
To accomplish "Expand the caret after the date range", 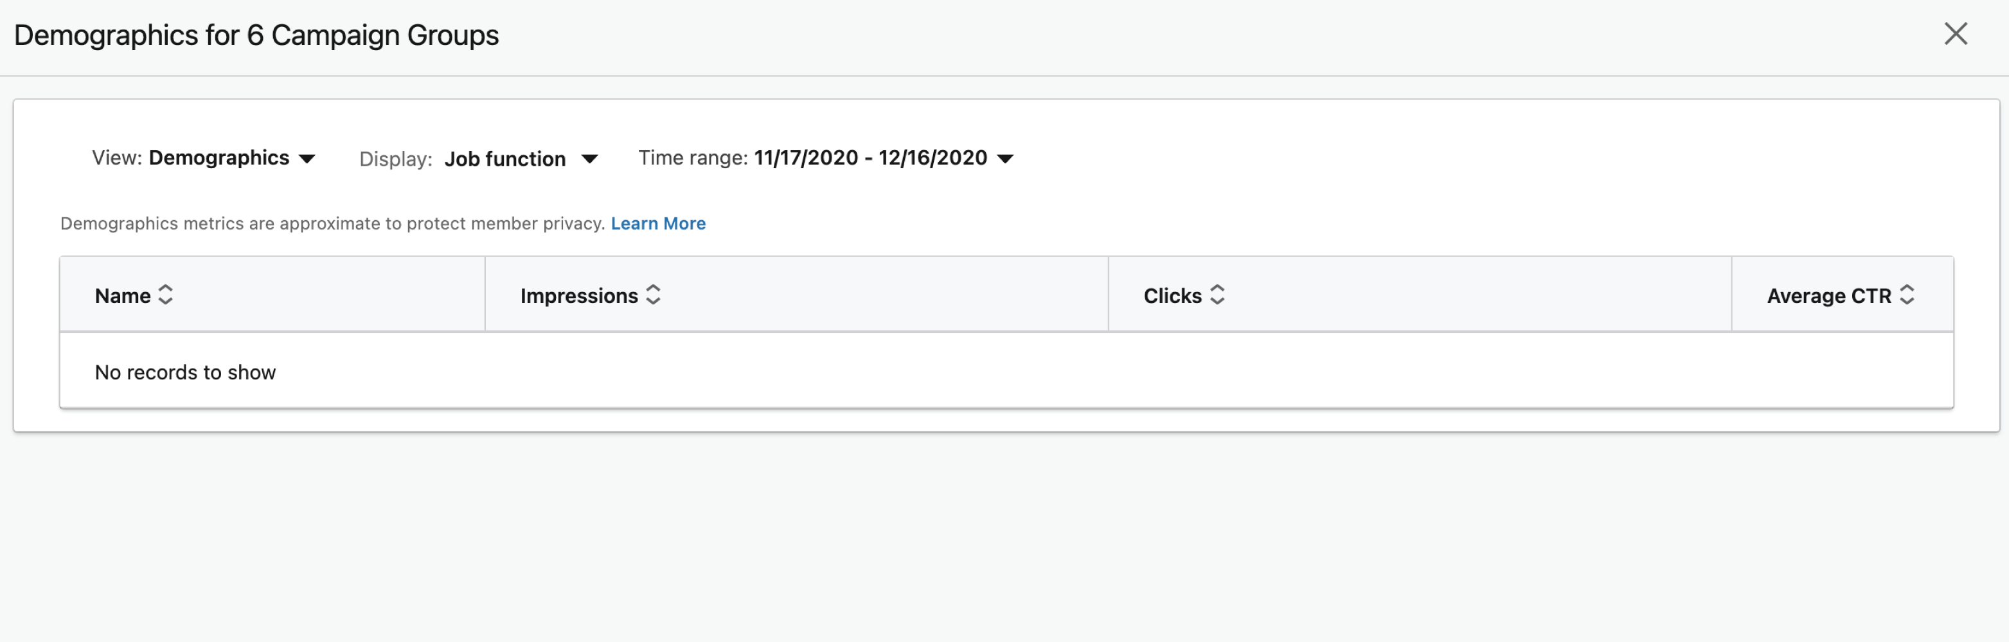I will (1005, 159).
